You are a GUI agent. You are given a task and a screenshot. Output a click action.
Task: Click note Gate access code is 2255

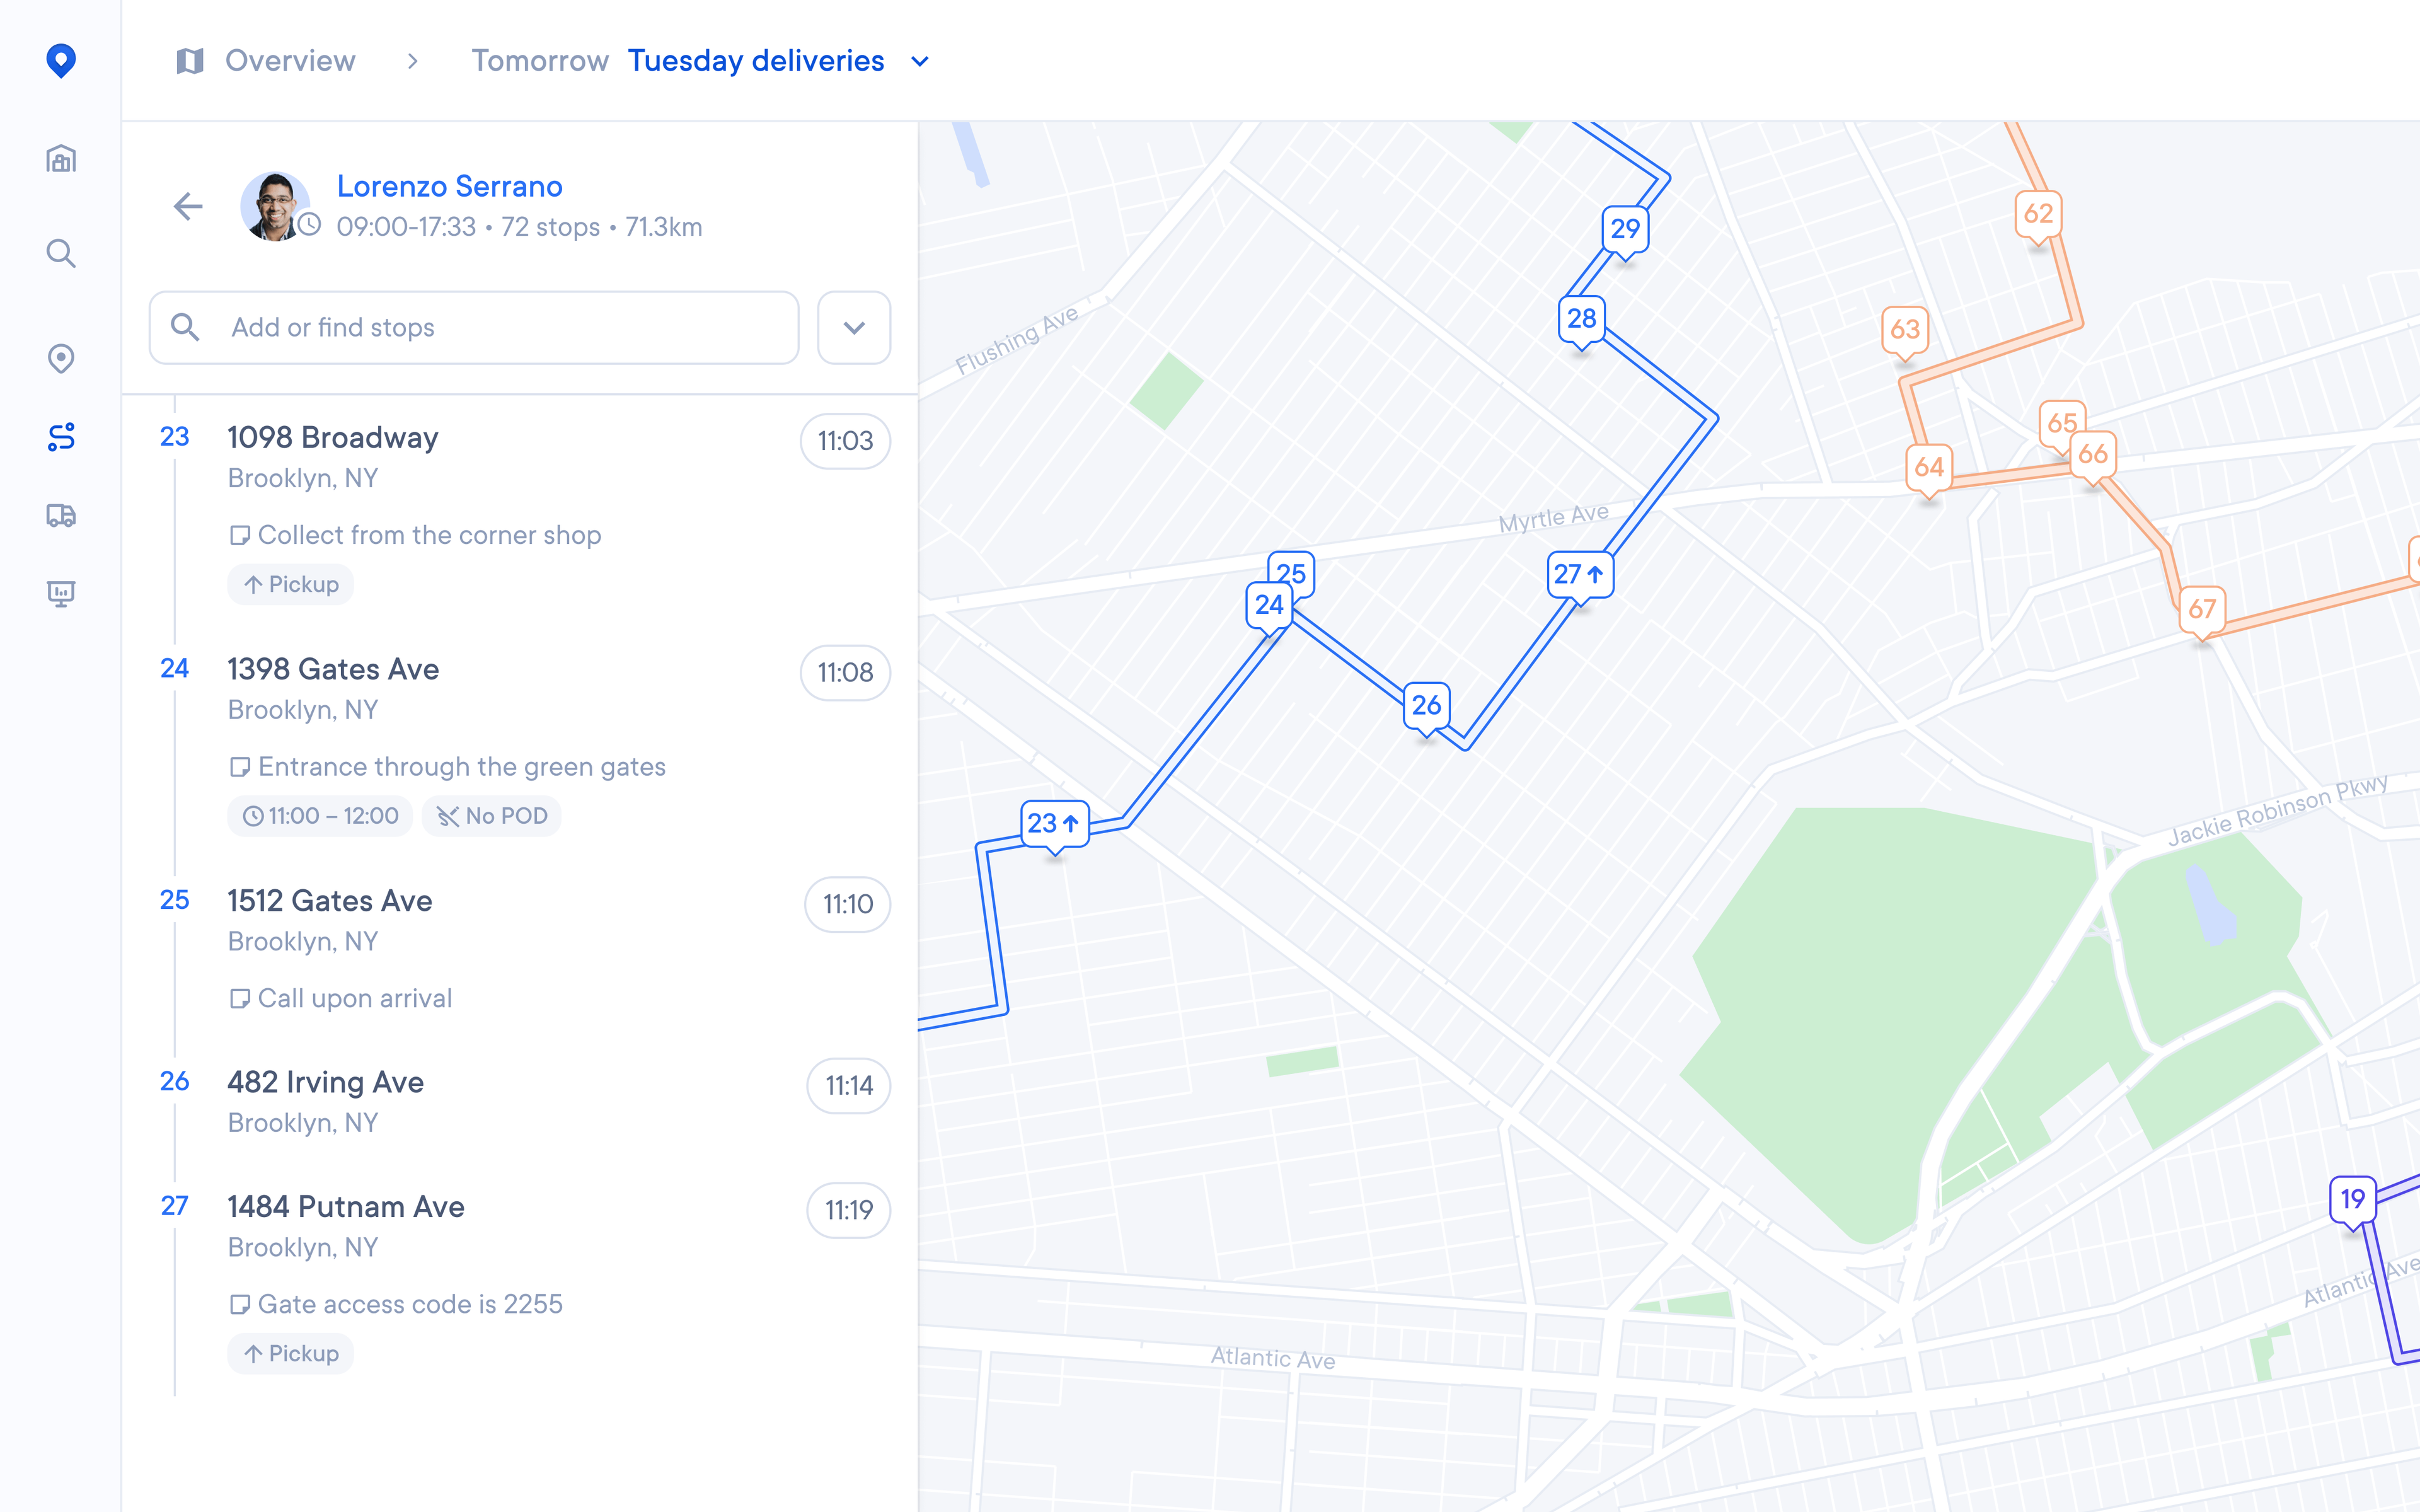(x=410, y=1305)
